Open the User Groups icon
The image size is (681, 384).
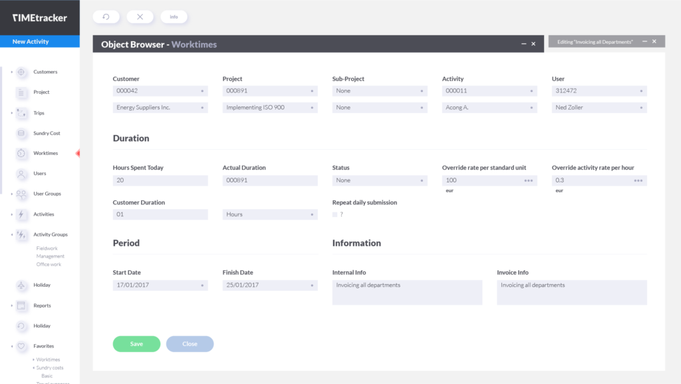coord(22,194)
